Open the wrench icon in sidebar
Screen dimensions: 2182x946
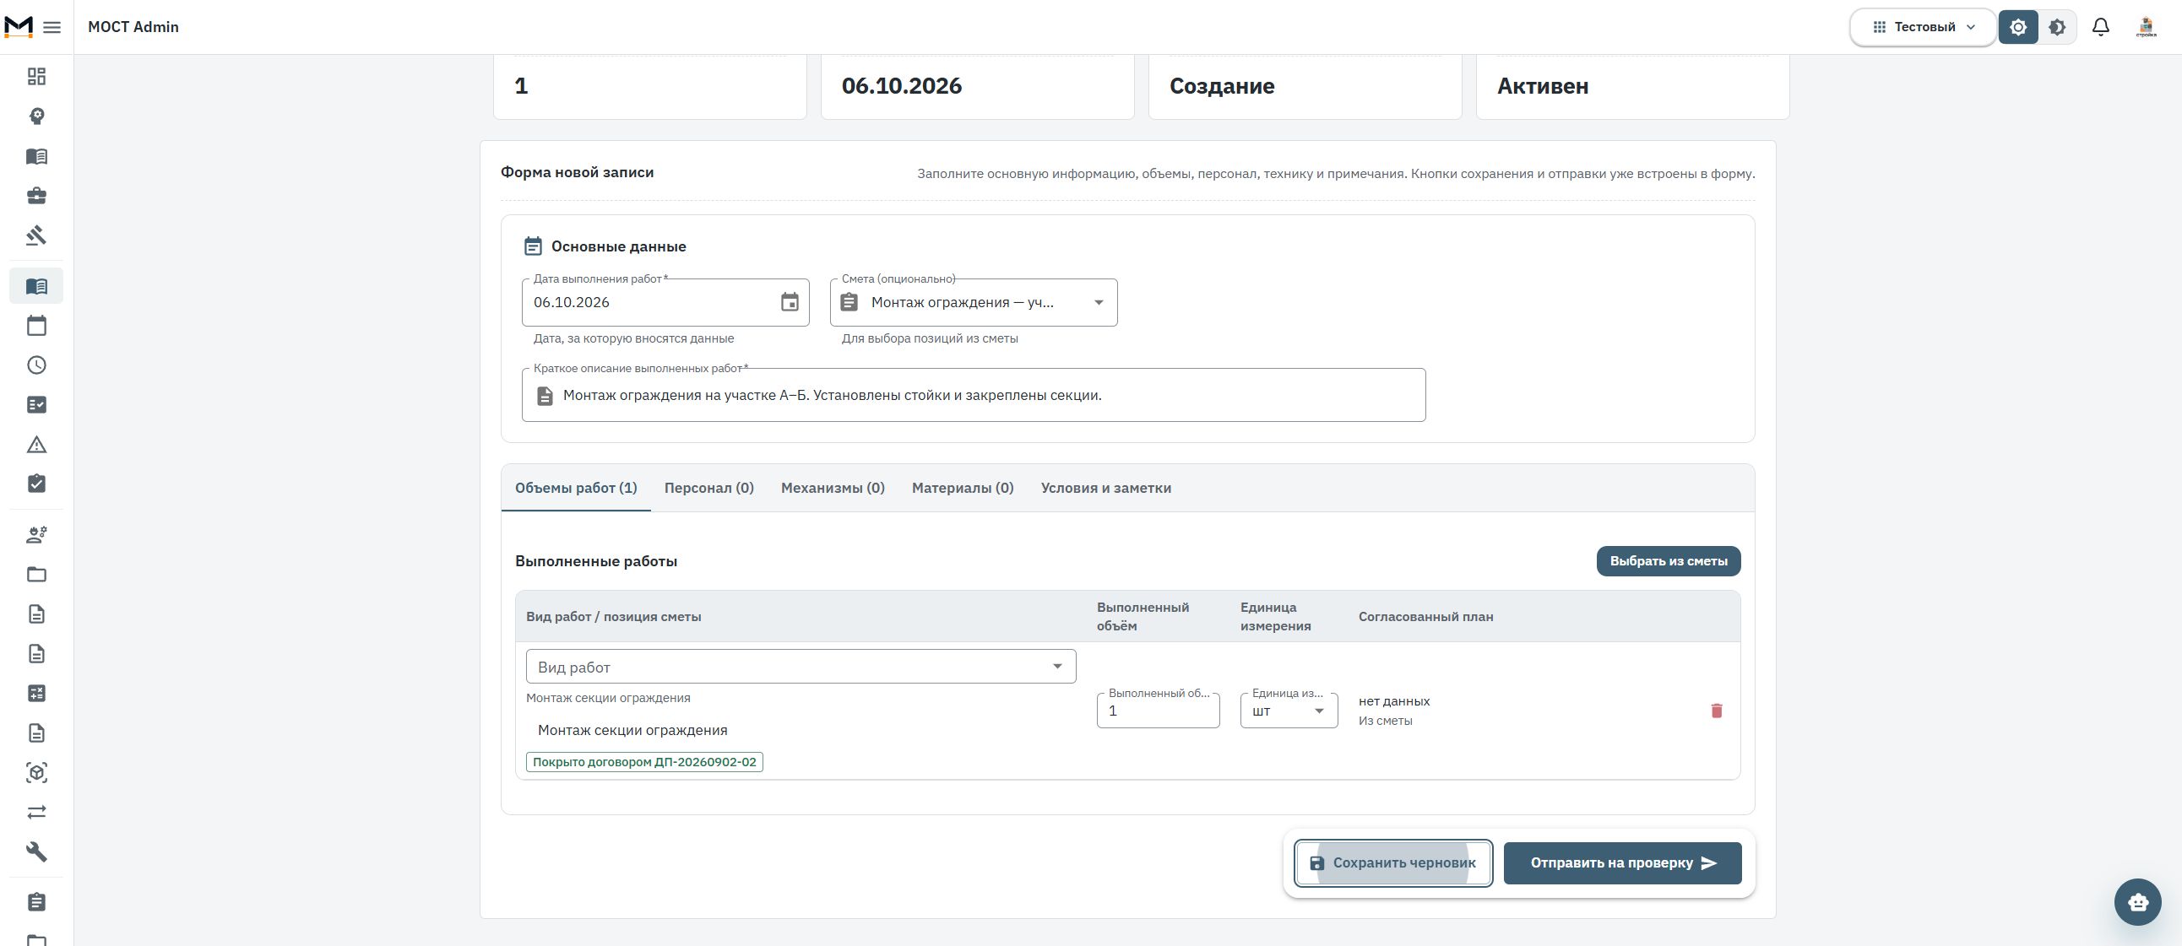(36, 852)
